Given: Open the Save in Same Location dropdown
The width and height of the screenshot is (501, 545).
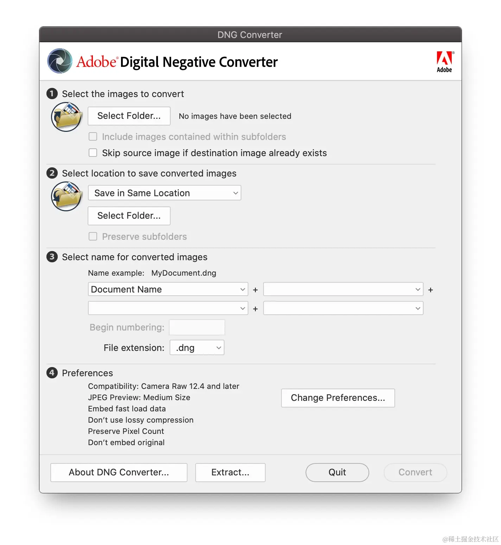Looking at the screenshot, I should [x=164, y=193].
